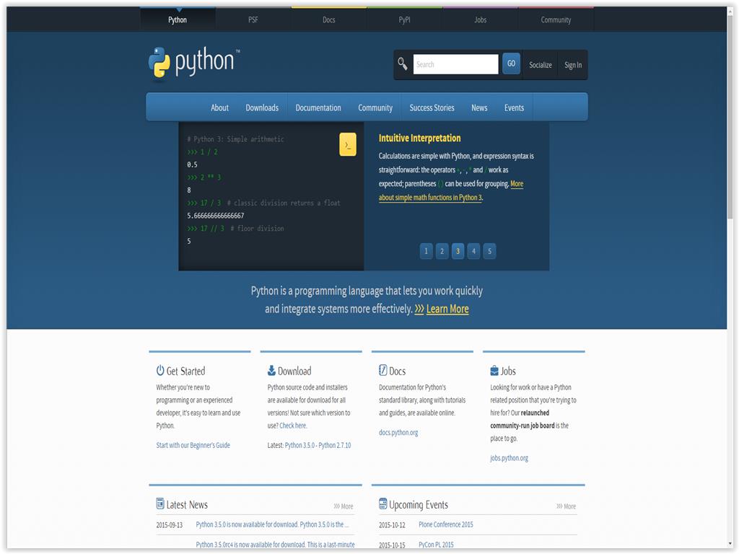Open the Socialize dropdown
Viewport: 739px width, 554px height.
tap(541, 65)
